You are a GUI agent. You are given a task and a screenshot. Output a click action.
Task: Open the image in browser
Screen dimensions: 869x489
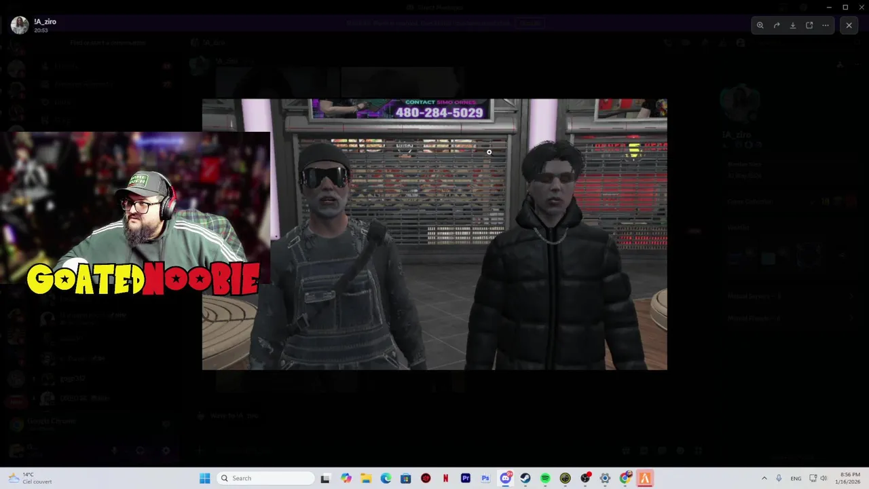809,25
